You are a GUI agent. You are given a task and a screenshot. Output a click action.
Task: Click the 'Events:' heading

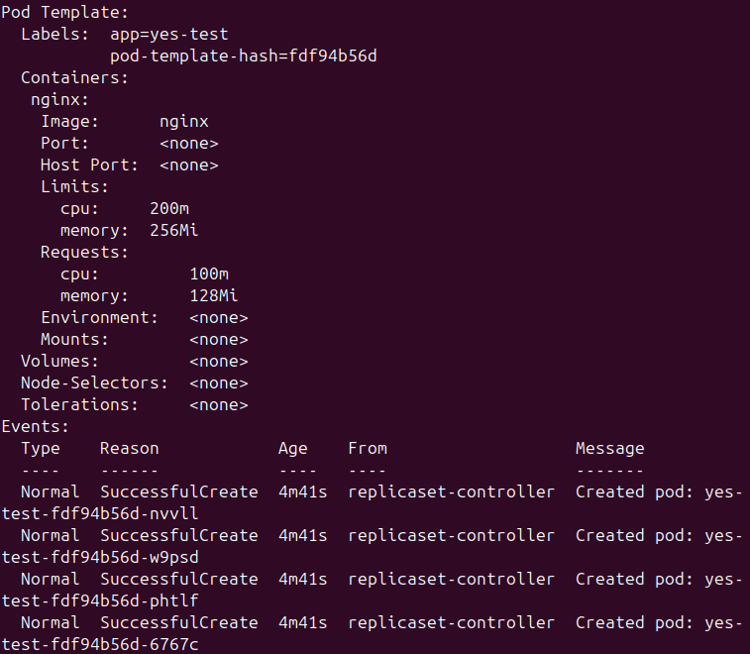tap(36, 427)
